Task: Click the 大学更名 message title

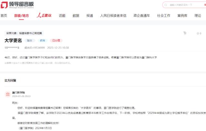Action: point(13,40)
